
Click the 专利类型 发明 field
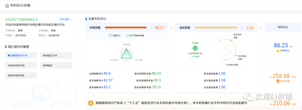(x=14, y=31)
